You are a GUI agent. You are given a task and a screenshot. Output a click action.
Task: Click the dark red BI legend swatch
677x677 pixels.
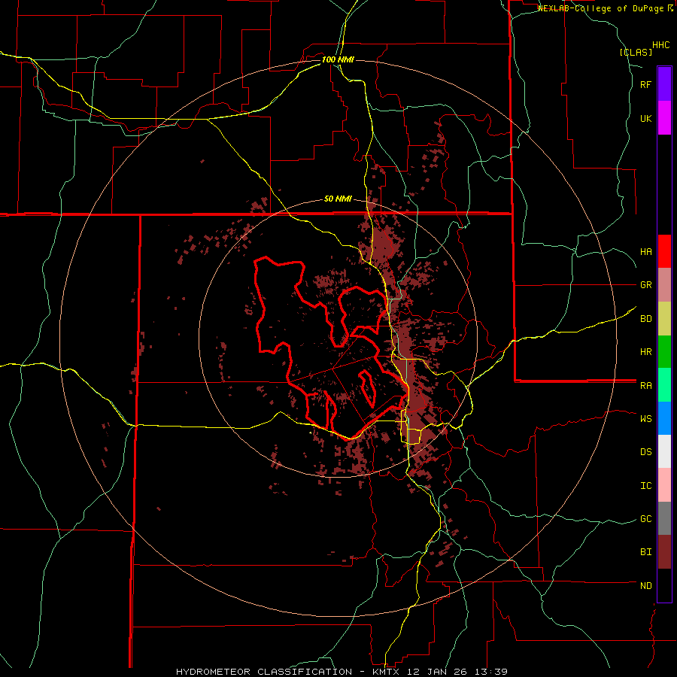(x=664, y=552)
